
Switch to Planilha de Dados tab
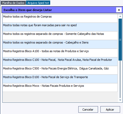pos(13,3)
